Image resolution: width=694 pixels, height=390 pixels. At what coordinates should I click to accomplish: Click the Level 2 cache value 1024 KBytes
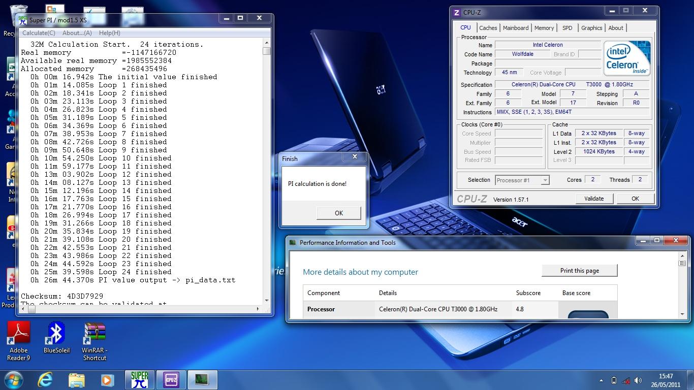599,151
